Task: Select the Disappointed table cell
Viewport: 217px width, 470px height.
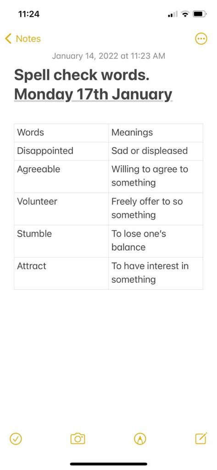Action: click(61, 151)
